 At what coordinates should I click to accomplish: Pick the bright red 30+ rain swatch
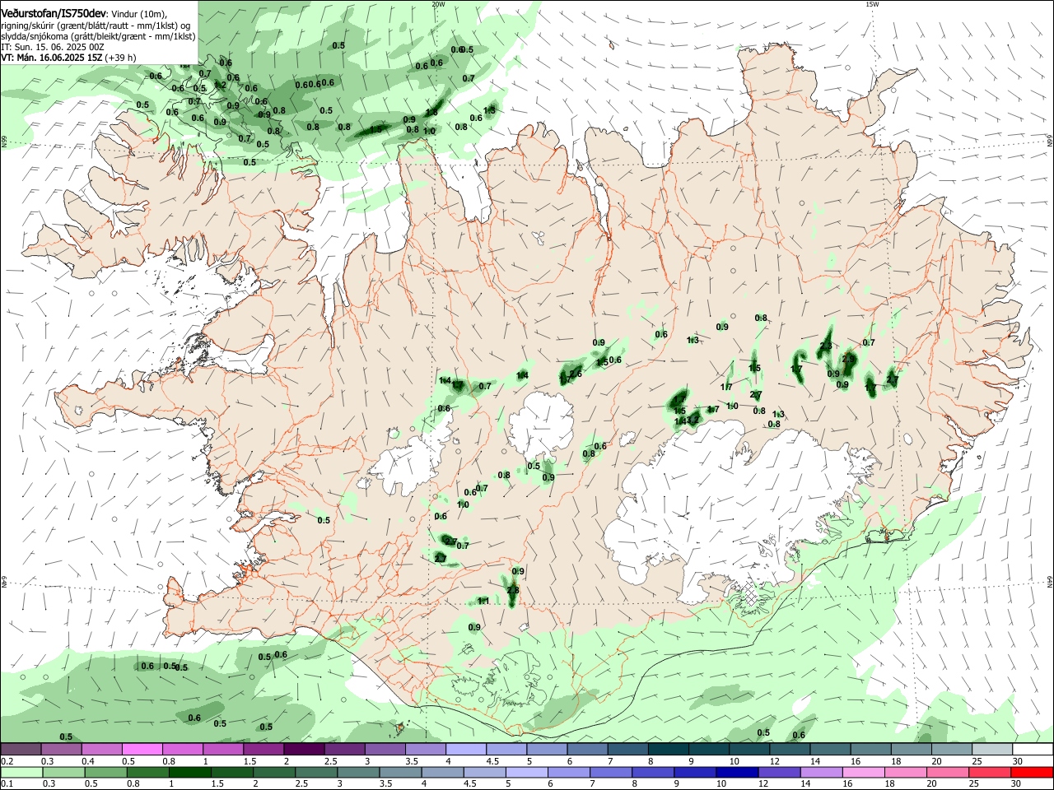(1032, 772)
